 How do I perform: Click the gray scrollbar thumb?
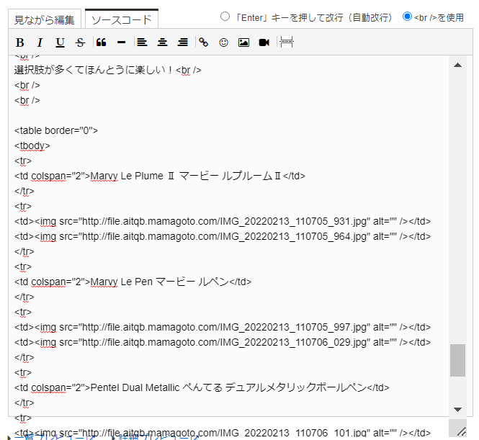coord(457,360)
